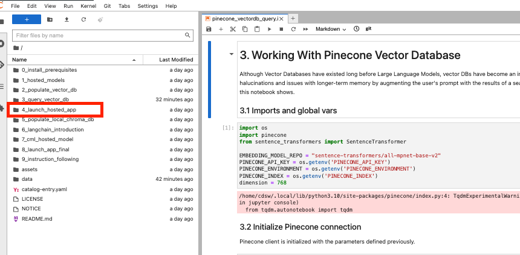Open the Kernel menu

88,6
